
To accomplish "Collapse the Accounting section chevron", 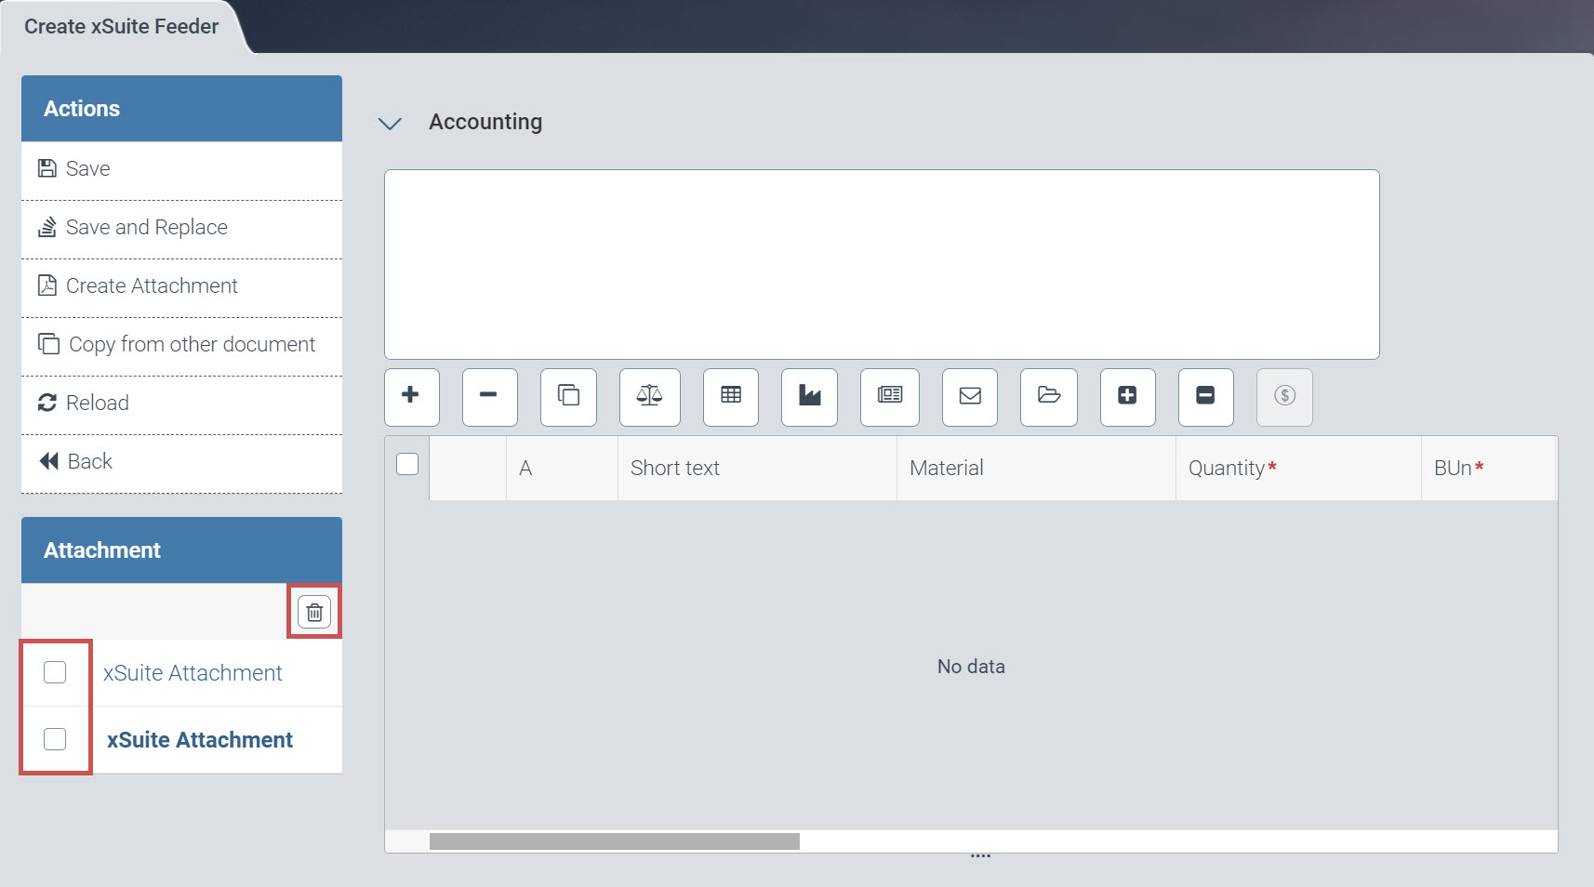I will point(390,123).
